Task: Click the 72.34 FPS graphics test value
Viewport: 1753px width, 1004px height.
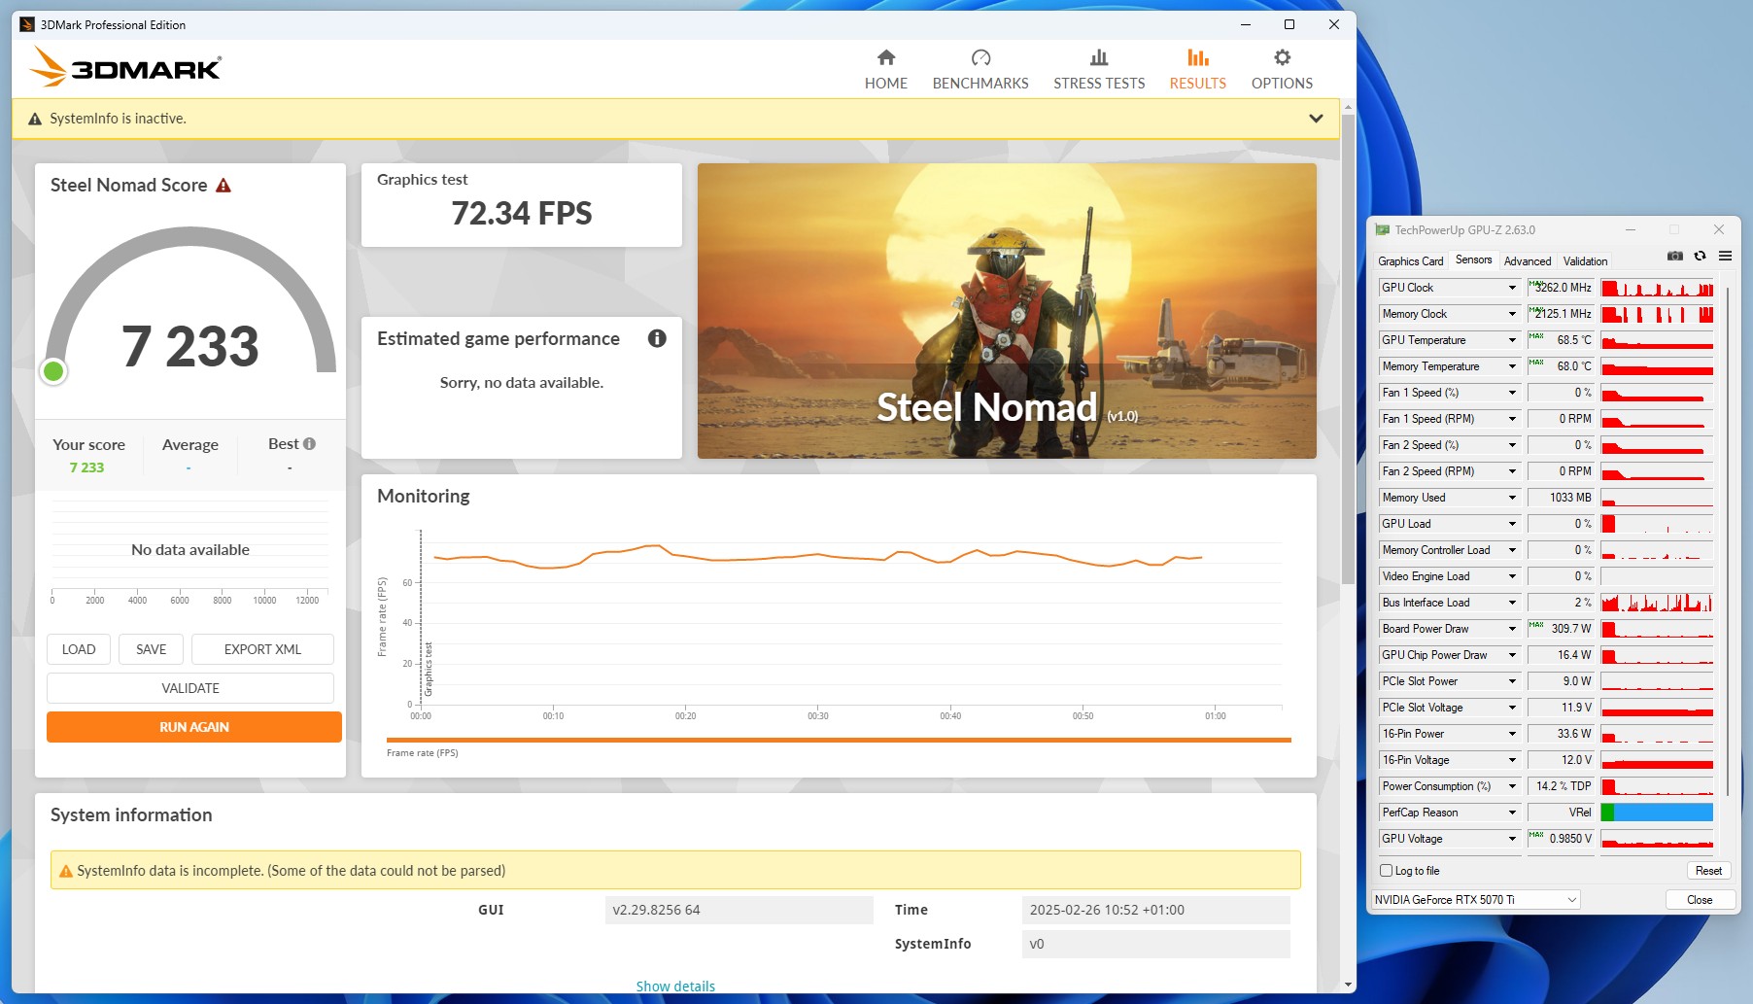Action: pyautogui.click(x=522, y=213)
